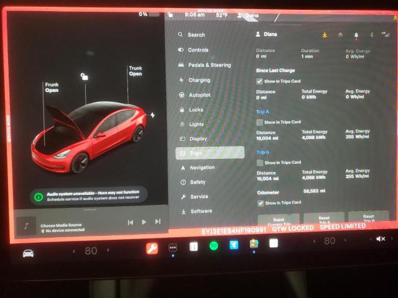This screenshot has height=298, width=398.
Task: Open the Audio system unavailable alert
Action: pos(89,196)
